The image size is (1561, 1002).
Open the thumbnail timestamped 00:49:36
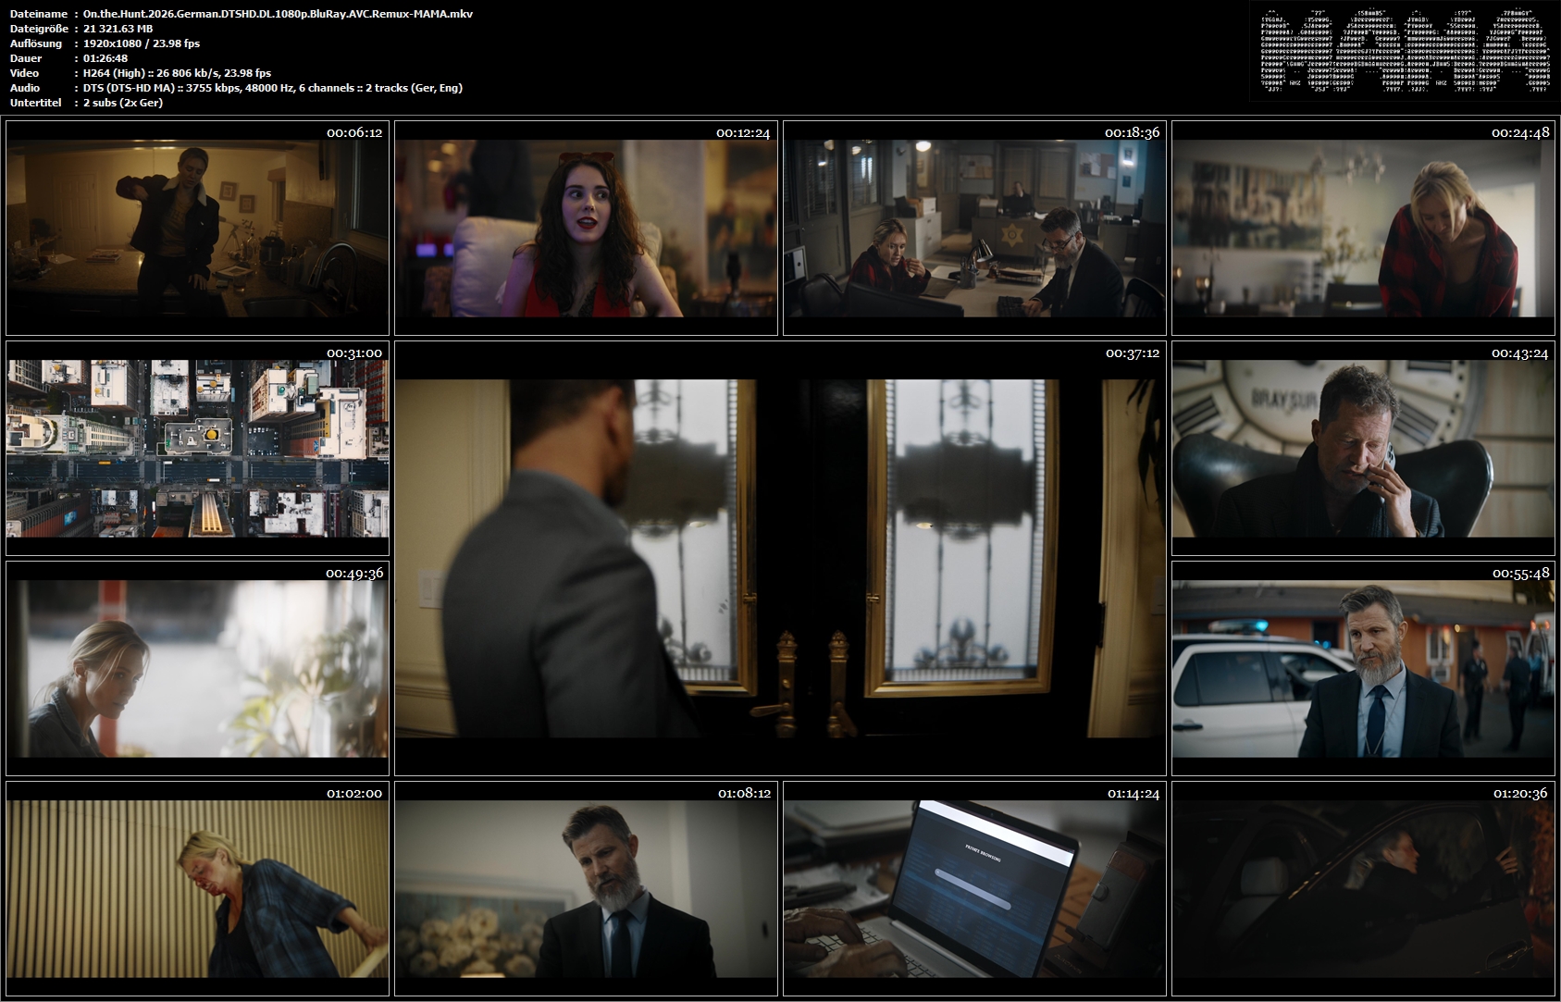click(197, 668)
